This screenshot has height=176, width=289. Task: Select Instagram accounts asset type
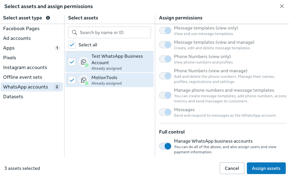click(x=32, y=67)
